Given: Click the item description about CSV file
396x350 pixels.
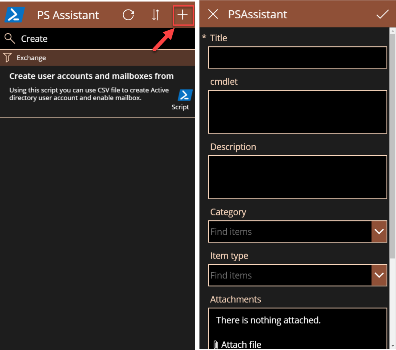Looking at the screenshot, I should (89, 94).
